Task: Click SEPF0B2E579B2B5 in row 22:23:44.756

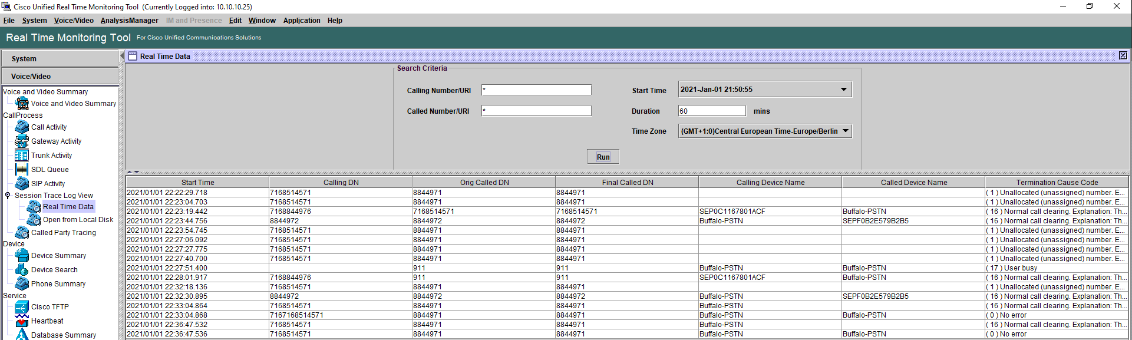Action: [x=913, y=220]
